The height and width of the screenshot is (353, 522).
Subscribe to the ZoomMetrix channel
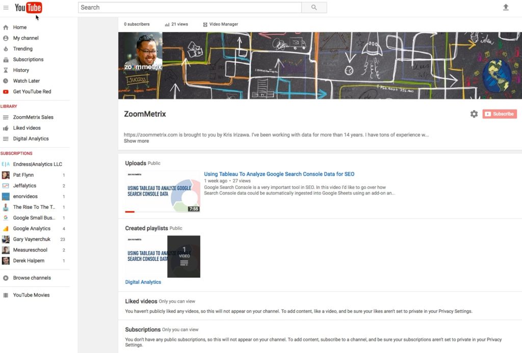[x=500, y=114]
